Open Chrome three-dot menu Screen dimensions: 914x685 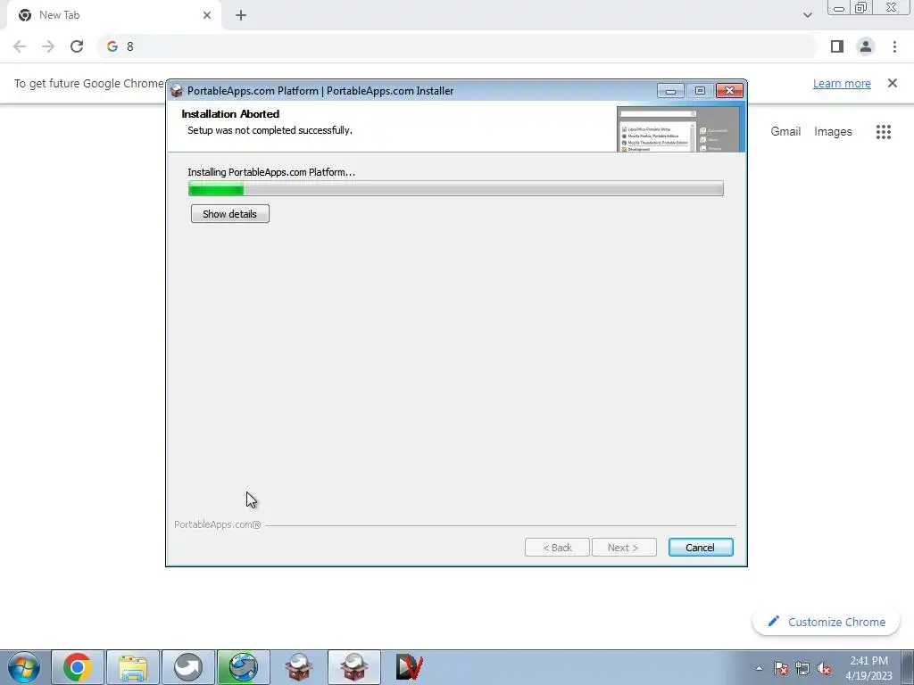pyautogui.click(x=894, y=46)
